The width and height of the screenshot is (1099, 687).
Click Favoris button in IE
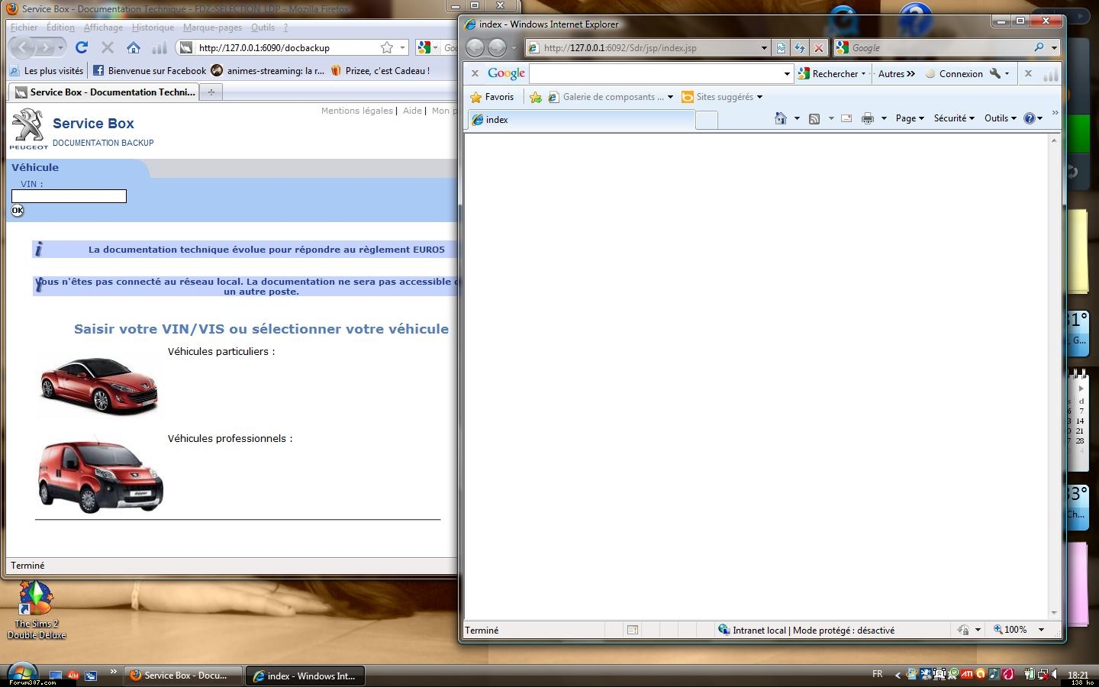click(492, 97)
